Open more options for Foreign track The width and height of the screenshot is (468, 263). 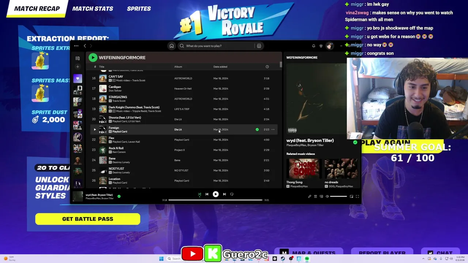coord(273,129)
